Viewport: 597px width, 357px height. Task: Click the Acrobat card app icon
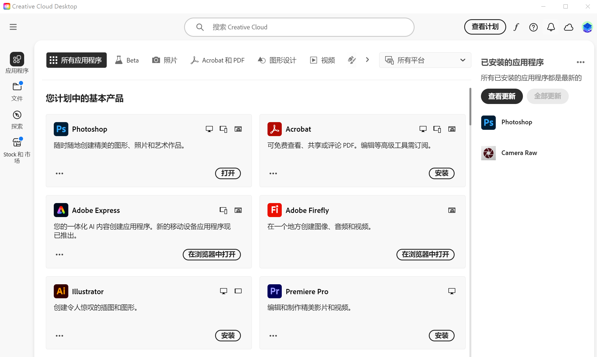coord(275,129)
